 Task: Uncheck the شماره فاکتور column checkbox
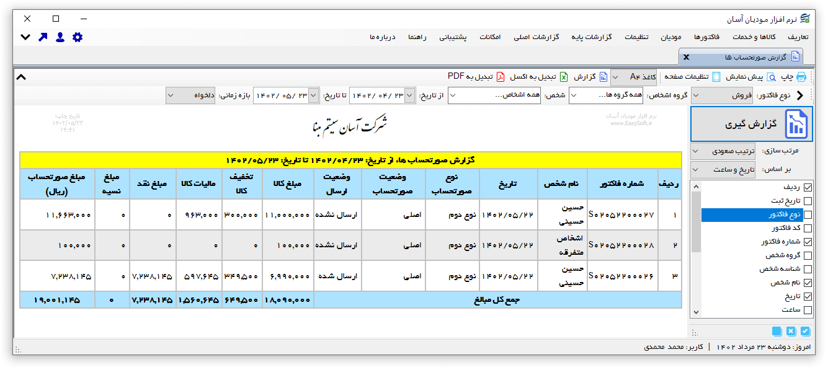(808, 242)
